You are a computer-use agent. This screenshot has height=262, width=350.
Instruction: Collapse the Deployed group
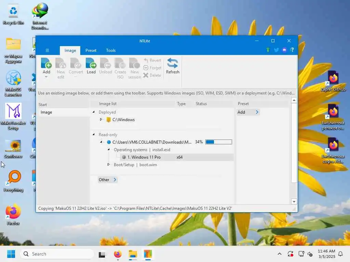click(x=94, y=112)
